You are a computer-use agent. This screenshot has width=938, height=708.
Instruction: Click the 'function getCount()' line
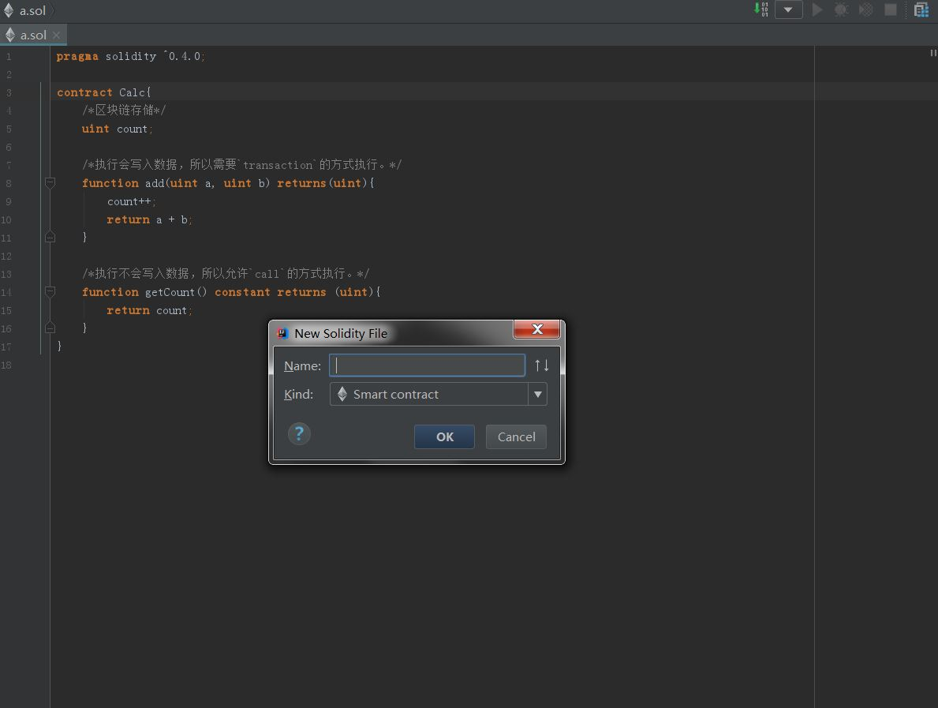click(231, 292)
